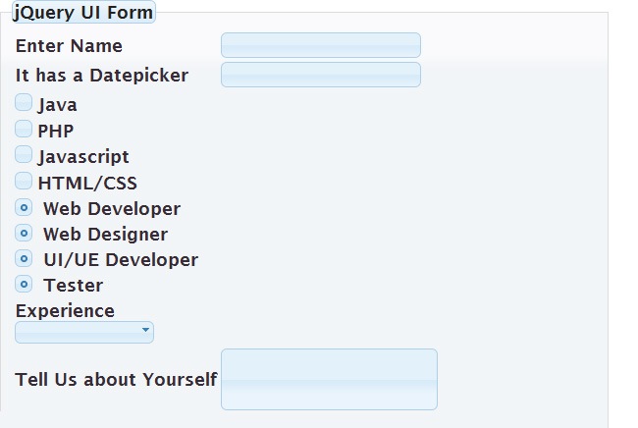Click the "It has a Datepicker" label
This screenshot has width=638, height=428.
pos(102,76)
